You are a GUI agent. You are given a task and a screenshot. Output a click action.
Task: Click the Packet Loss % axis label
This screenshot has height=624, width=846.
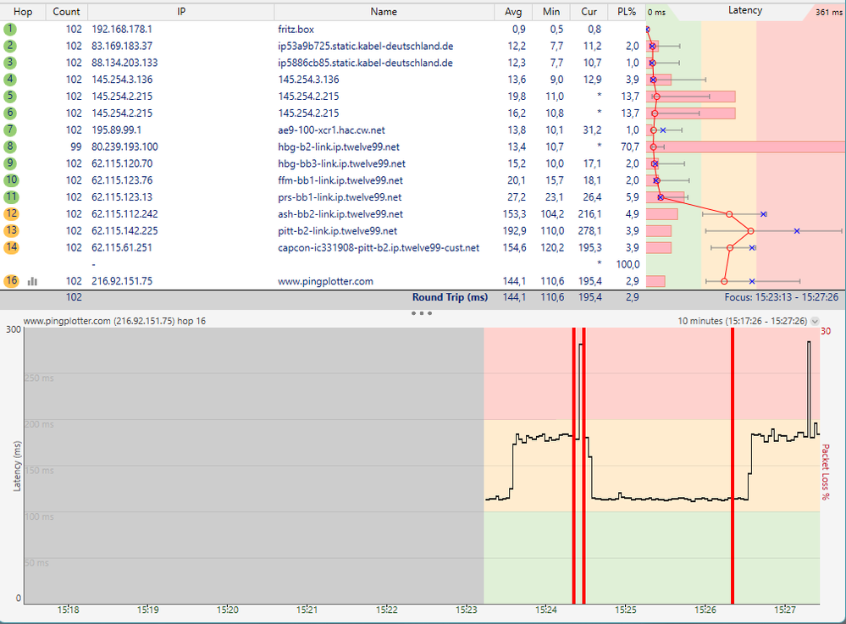pos(826,472)
